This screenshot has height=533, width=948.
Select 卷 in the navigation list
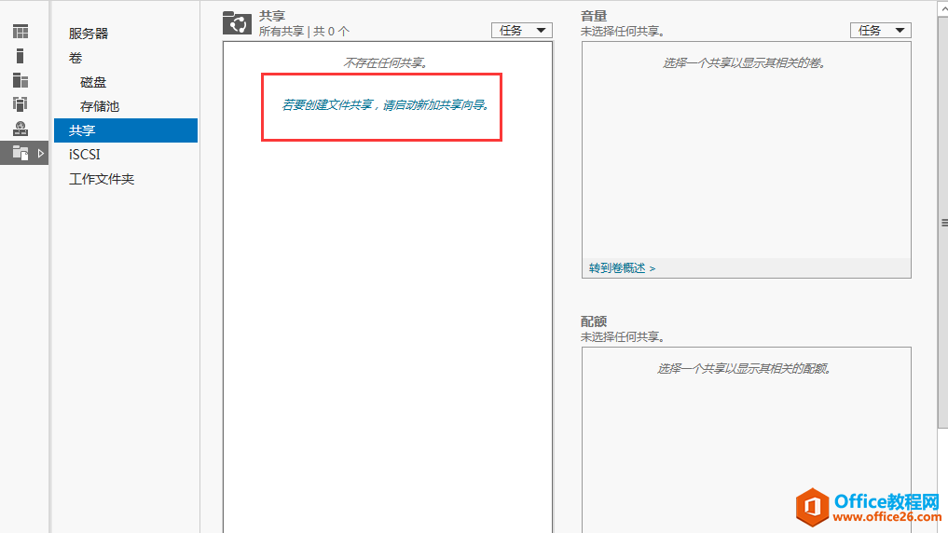tap(76, 58)
